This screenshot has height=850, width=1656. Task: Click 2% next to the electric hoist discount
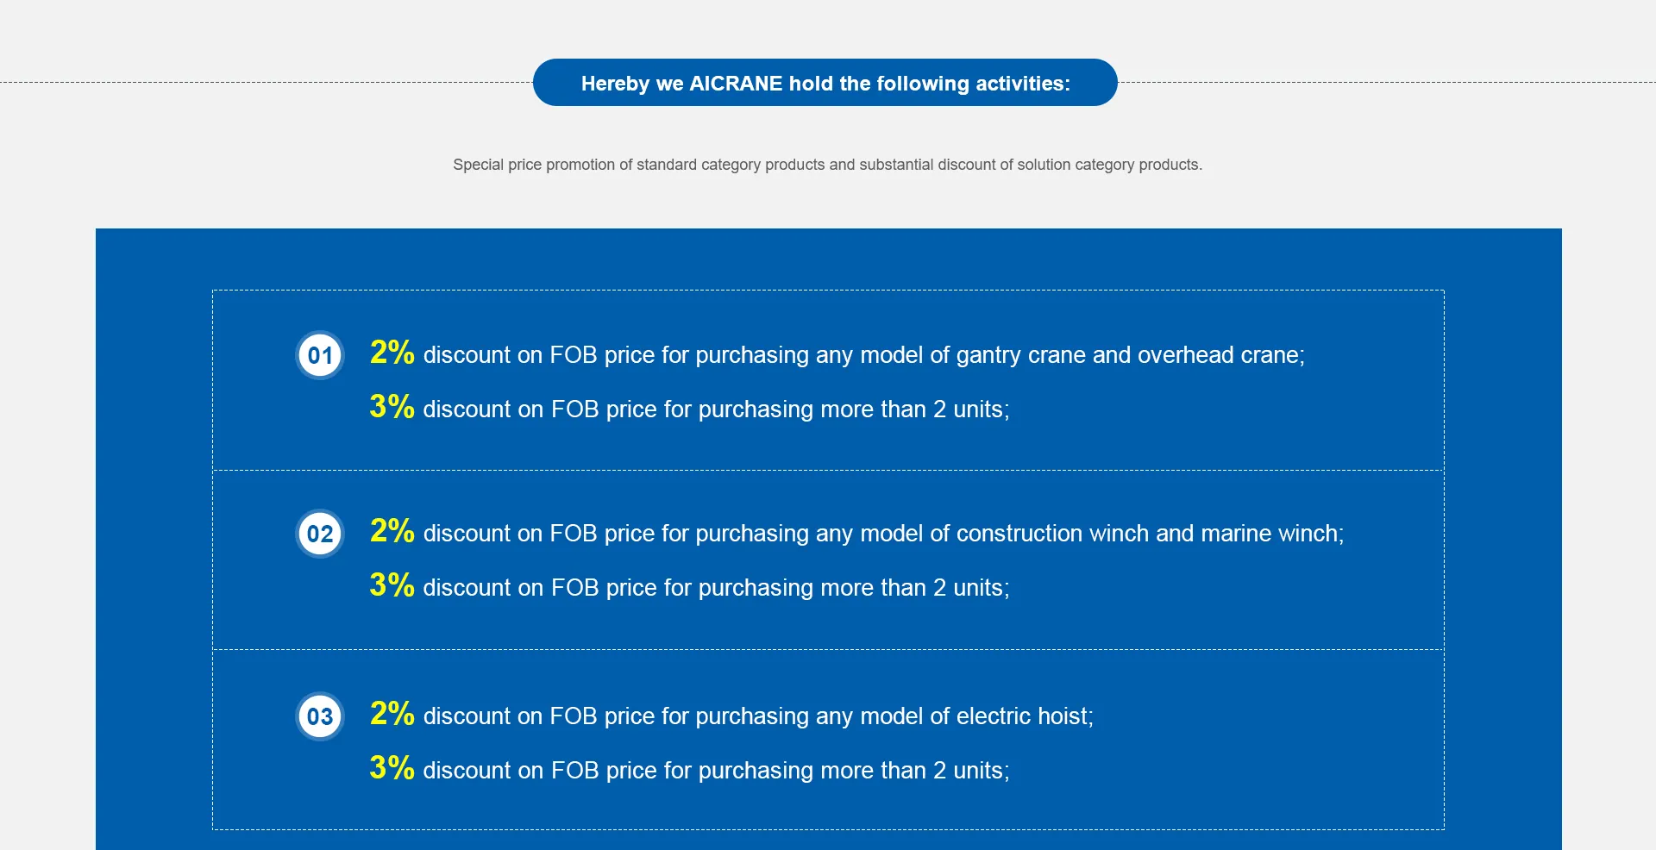pos(392,714)
